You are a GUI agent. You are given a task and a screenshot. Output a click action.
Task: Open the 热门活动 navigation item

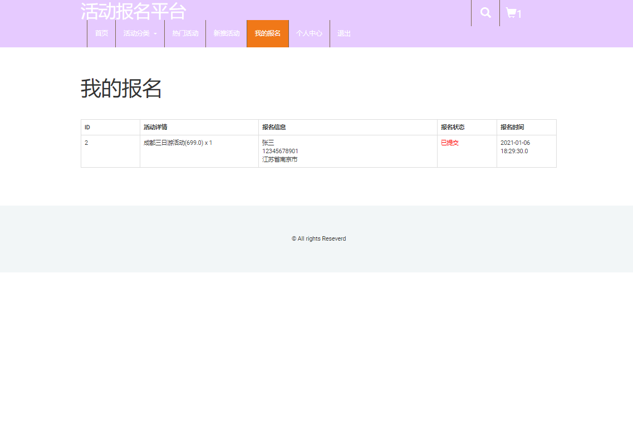(x=185, y=33)
